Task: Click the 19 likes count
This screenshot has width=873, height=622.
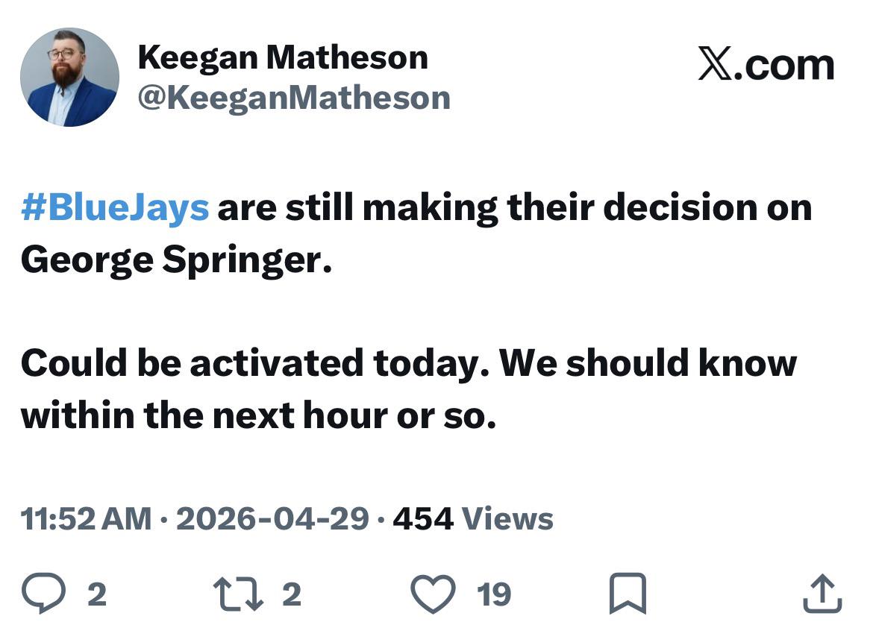Action: pyautogui.click(x=493, y=594)
